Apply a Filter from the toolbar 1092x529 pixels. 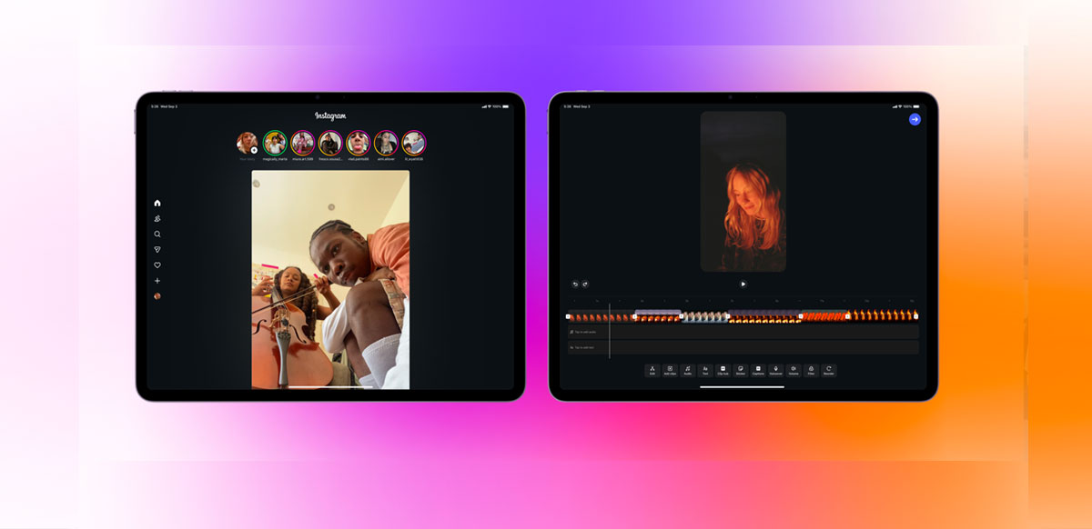(811, 370)
